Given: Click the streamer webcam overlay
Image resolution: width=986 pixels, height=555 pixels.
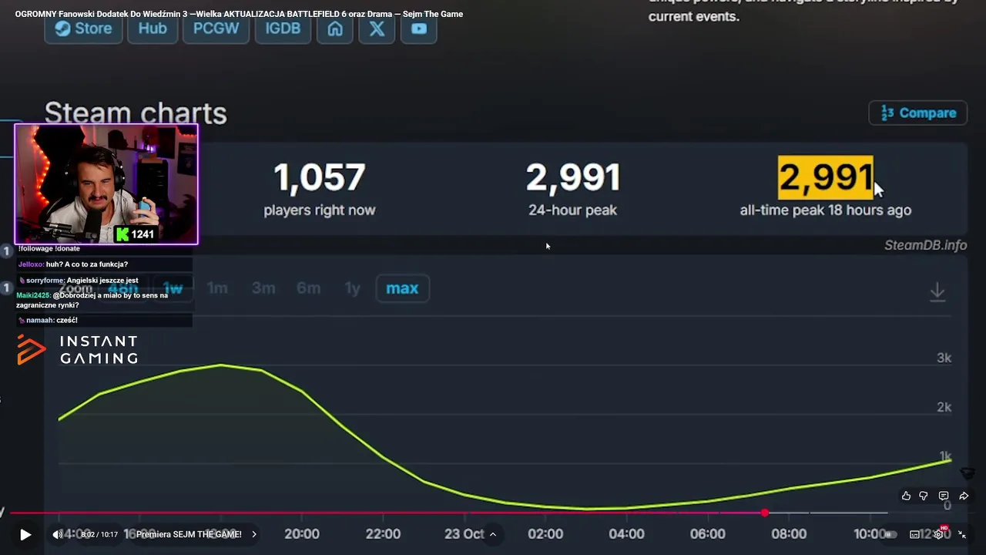Looking at the screenshot, I should (106, 184).
